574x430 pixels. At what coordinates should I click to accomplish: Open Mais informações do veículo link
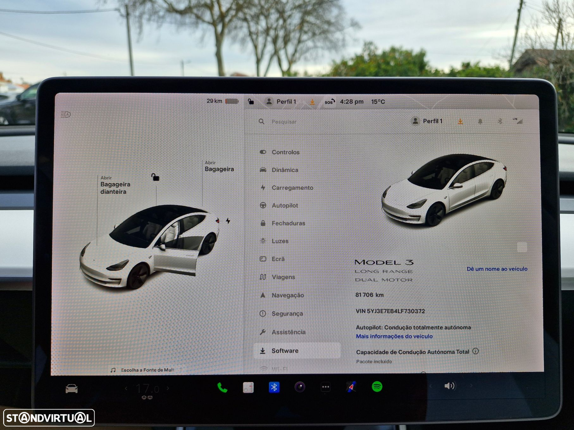[x=394, y=336]
